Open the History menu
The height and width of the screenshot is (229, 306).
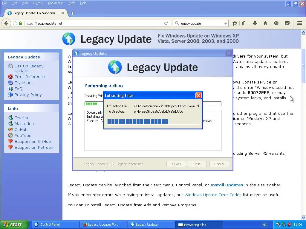coord(38,3)
